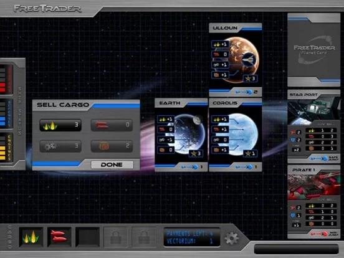Choose the gears machinery sell button

[60, 146]
